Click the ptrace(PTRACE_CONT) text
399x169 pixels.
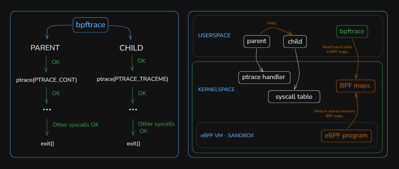[x=47, y=80]
